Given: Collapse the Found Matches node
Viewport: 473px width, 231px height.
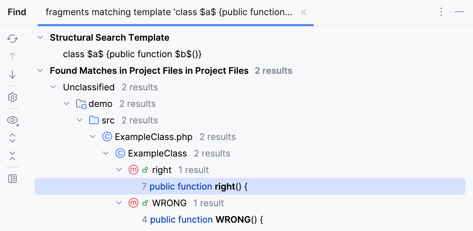Looking at the screenshot, I should tap(40, 71).
